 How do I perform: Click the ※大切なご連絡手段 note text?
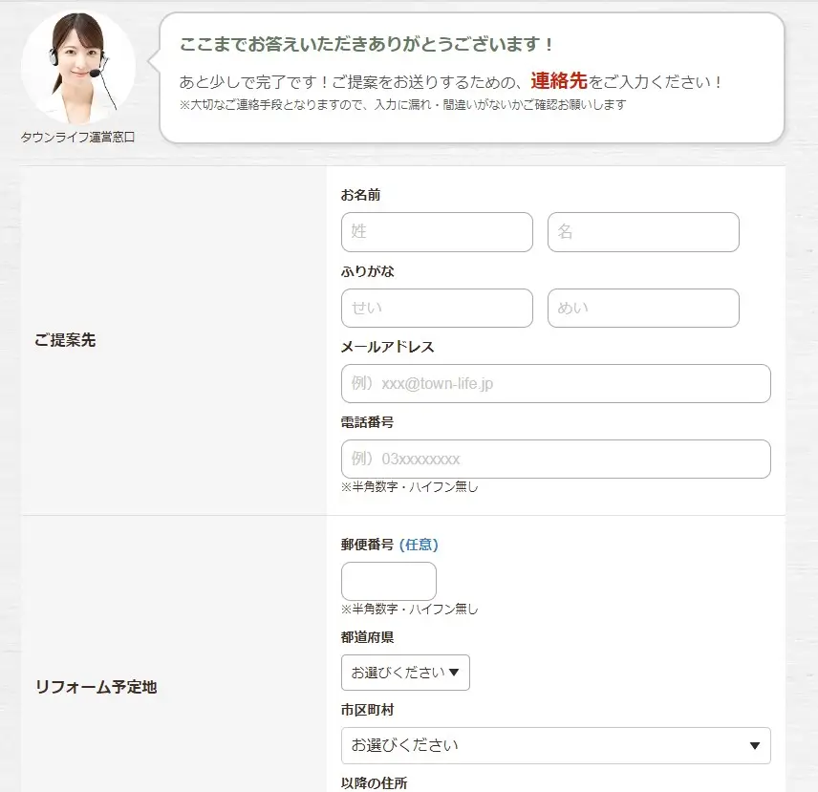click(x=402, y=105)
